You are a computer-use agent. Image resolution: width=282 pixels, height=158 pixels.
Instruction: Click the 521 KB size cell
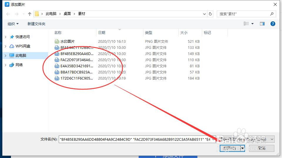194,41
